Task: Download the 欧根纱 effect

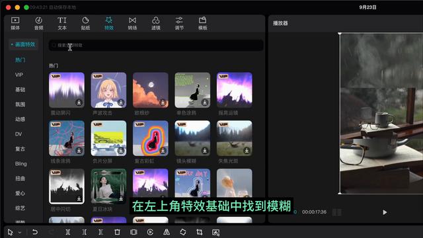Action: (163, 102)
